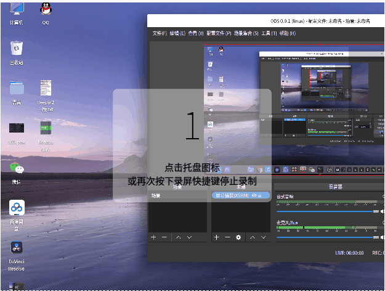Viewport: 385px width, 291px height.
Task: Open the 计算机 desktop icon
Action: [17, 14]
